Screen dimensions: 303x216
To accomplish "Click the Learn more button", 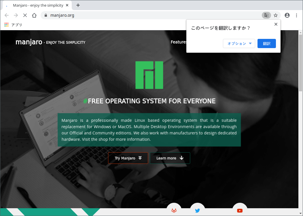I will 170,158.
